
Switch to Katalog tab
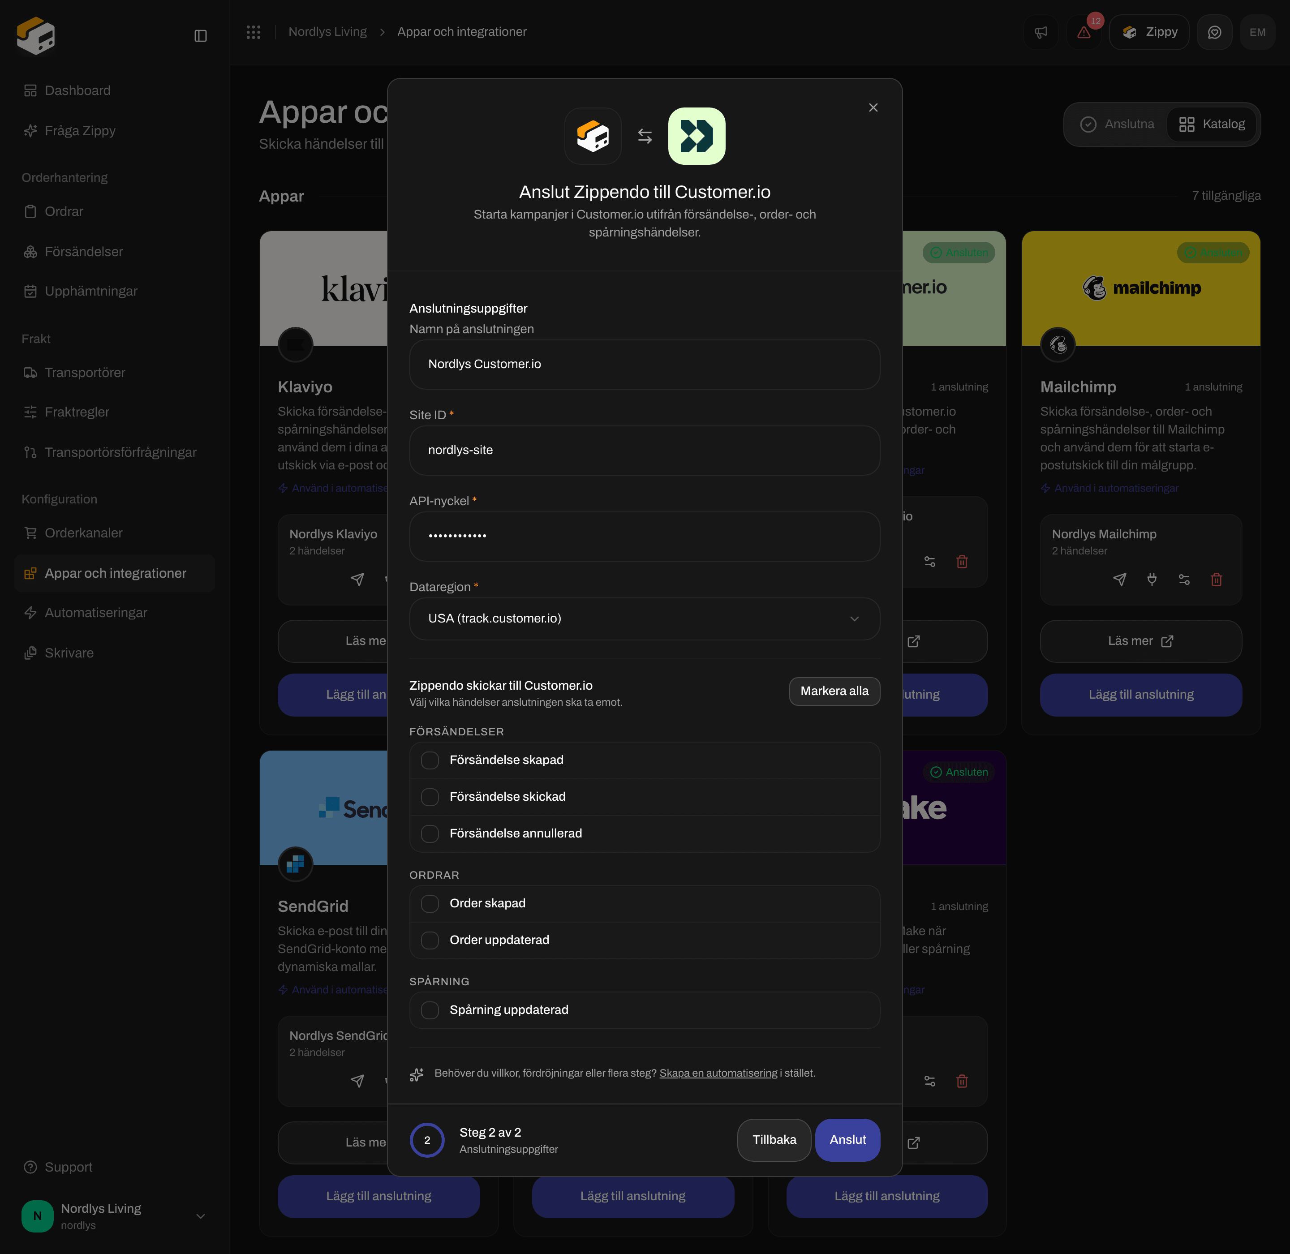pos(1212,124)
